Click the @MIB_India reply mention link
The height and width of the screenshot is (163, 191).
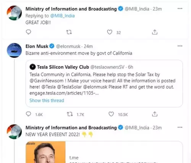(62, 16)
